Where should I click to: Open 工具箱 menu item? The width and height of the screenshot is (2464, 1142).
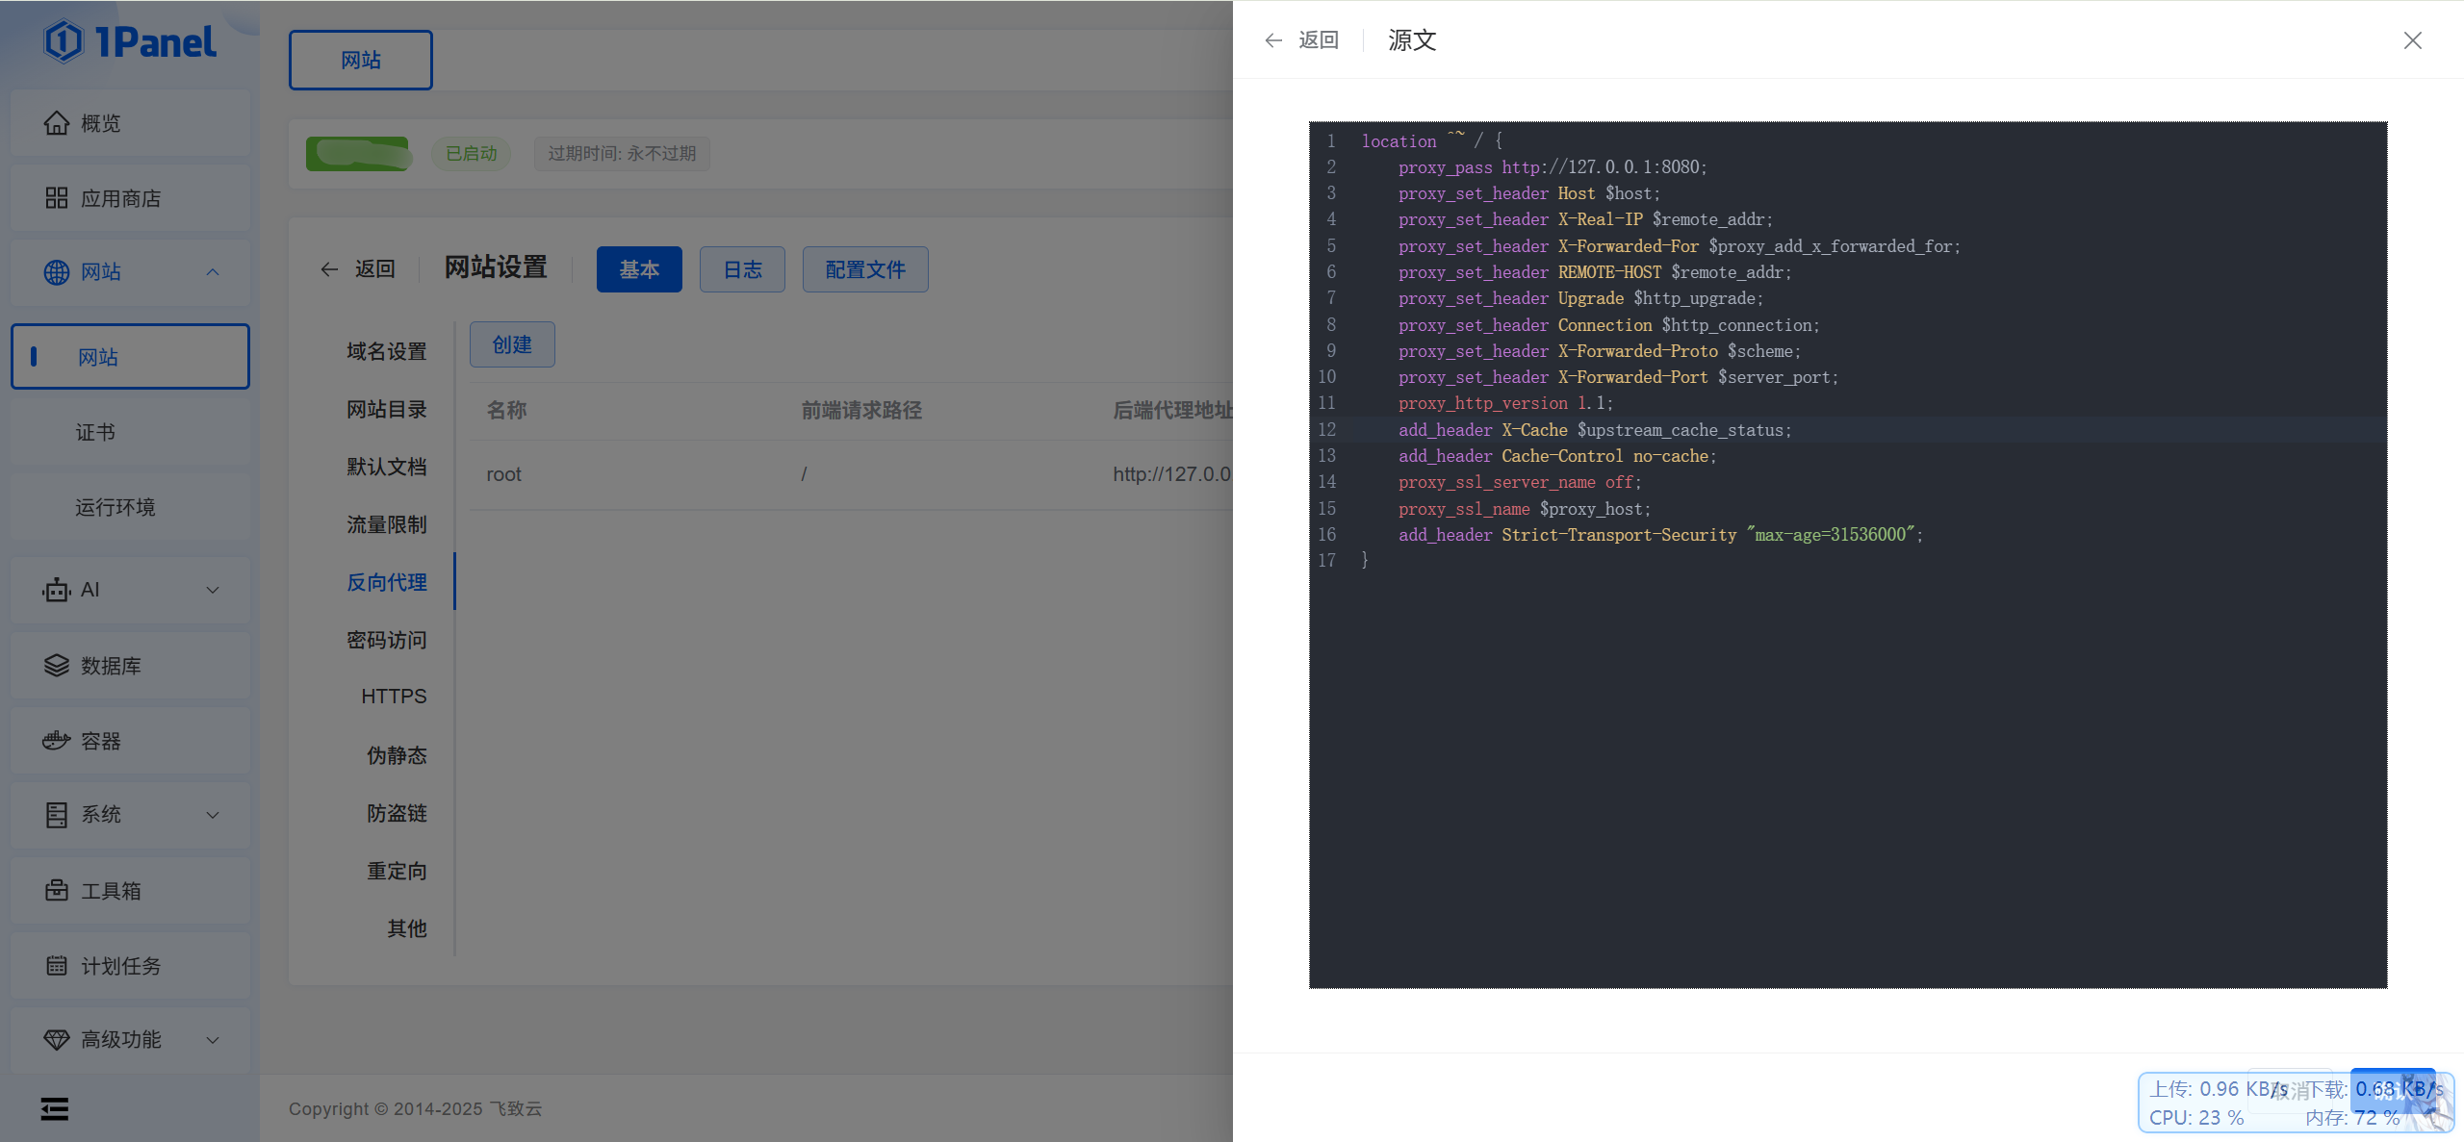click(130, 891)
